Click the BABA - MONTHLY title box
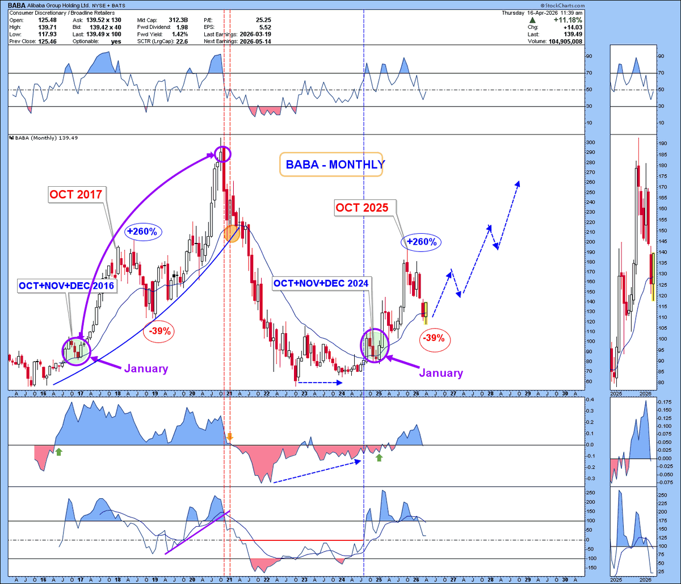This screenshot has width=681, height=584. click(331, 165)
